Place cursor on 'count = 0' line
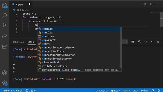Viewport: 163px width, 92px height. point(29,14)
